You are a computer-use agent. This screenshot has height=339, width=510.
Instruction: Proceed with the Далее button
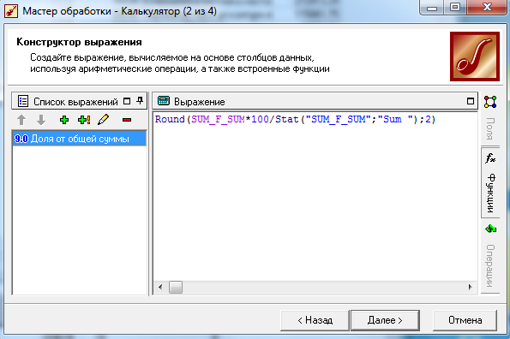pyautogui.click(x=385, y=320)
